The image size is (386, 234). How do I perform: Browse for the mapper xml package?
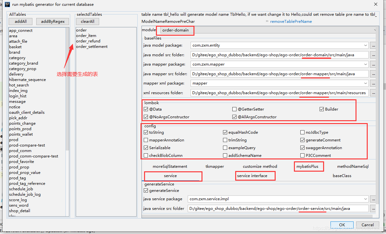(373, 83)
